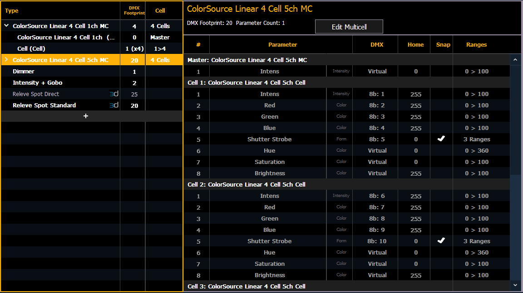Click footprint 20 in the highlighted row
The height and width of the screenshot is (293, 523).
pos(134,60)
